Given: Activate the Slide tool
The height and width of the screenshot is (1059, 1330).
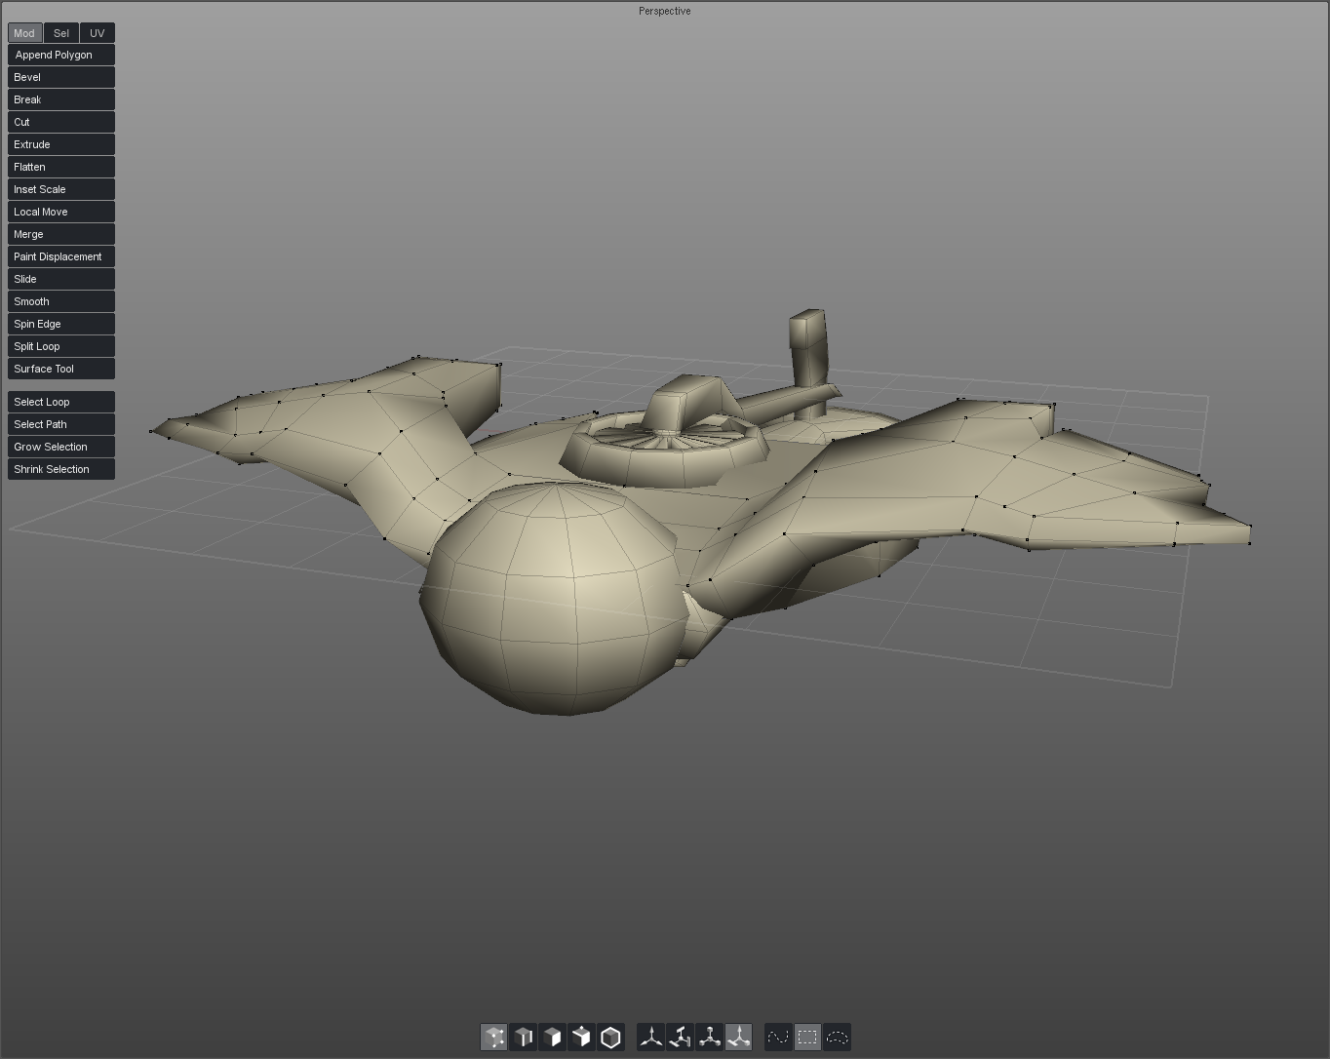Looking at the screenshot, I should click(x=61, y=279).
